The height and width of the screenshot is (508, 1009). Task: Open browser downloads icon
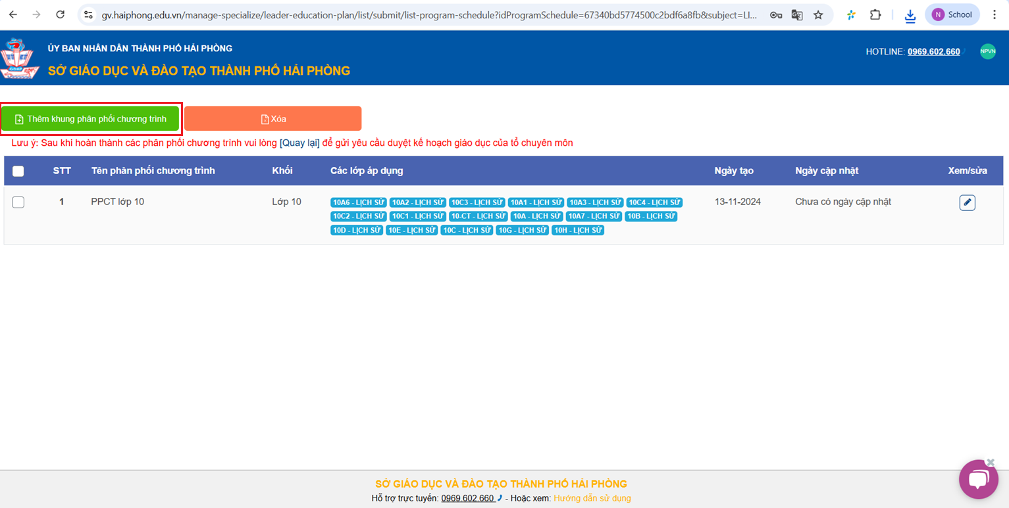(910, 14)
